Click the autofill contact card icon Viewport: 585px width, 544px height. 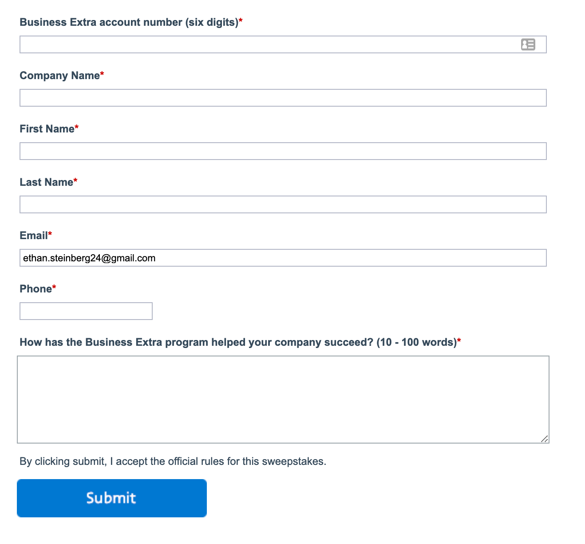(528, 44)
